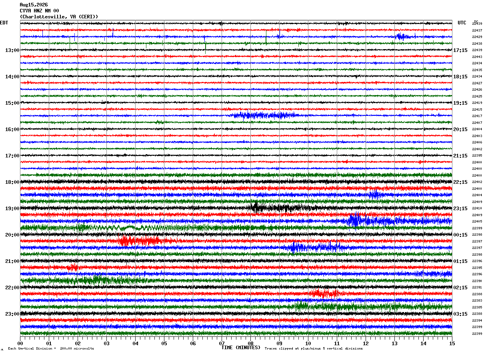484x354 pixels.
Task: Select the DC value 22385
Action: (x=477, y=307)
